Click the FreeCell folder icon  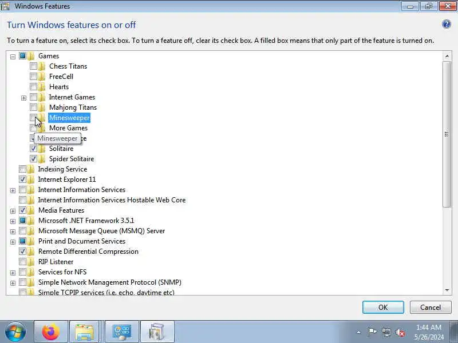tap(42, 77)
